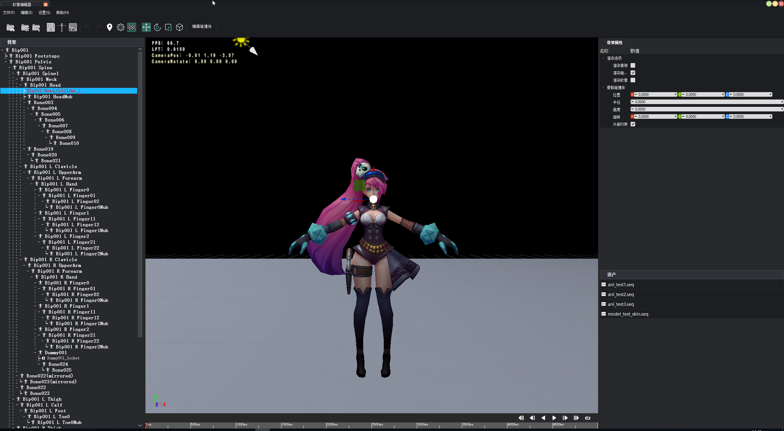Click the undo arrow
Viewport: 784px width, 431px height.
click(87, 28)
